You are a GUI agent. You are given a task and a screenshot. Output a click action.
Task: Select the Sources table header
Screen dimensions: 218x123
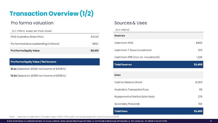click(158, 35)
